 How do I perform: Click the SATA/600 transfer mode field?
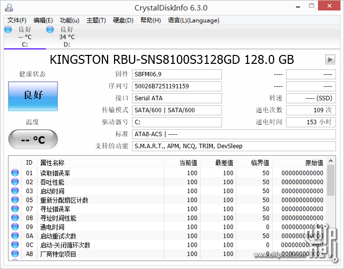tap(177, 110)
